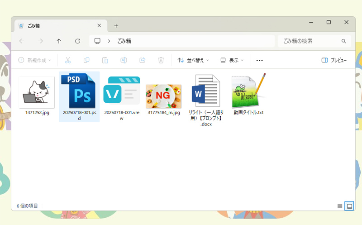Click the Cut scissors icon
Image resolution: width=362 pixels, height=225 pixels.
(68, 60)
